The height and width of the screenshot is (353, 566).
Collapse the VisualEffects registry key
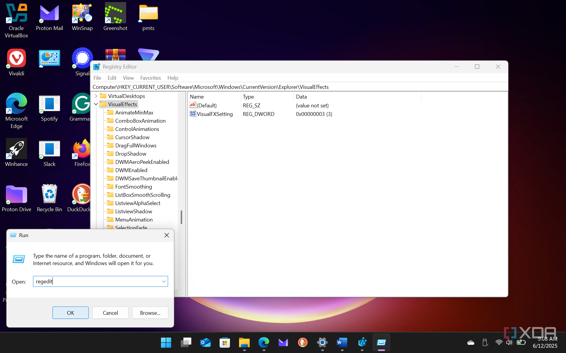click(96, 104)
